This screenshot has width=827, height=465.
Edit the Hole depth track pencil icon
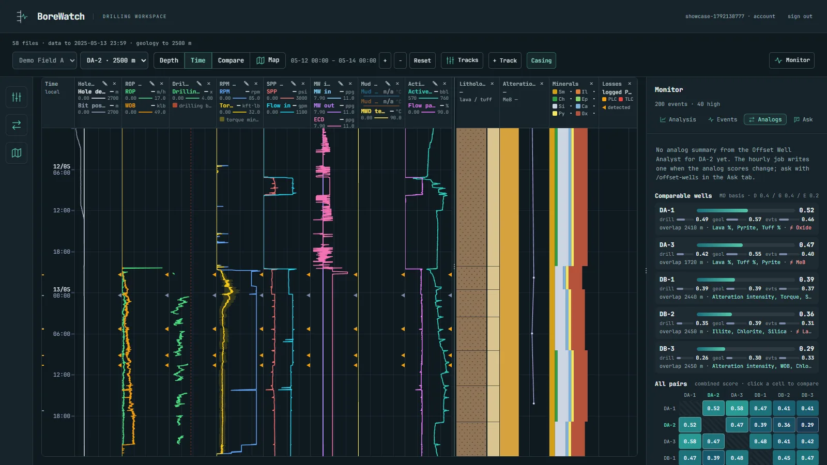105,84
